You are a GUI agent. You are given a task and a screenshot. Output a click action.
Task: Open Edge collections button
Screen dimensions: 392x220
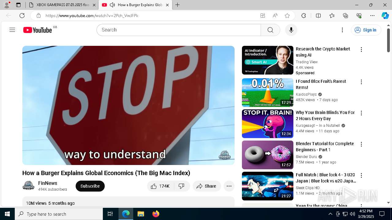(345, 16)
